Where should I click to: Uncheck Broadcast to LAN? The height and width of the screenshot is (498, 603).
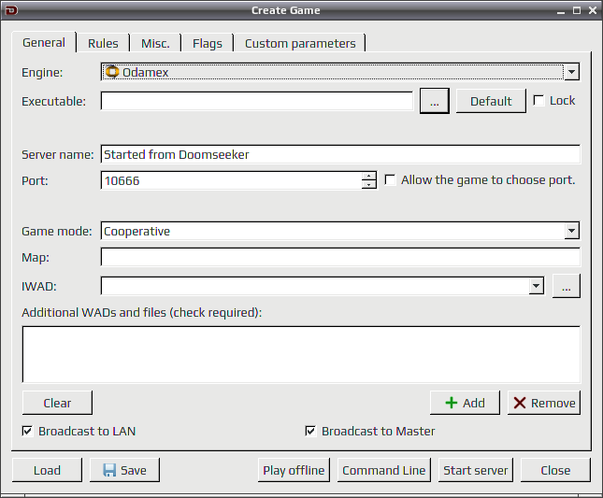27,431
